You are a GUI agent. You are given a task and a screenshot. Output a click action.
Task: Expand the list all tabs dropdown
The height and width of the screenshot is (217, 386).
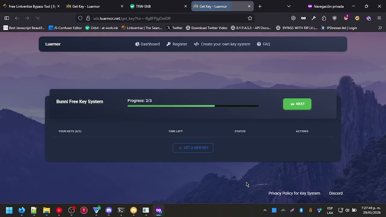[289, 6]
